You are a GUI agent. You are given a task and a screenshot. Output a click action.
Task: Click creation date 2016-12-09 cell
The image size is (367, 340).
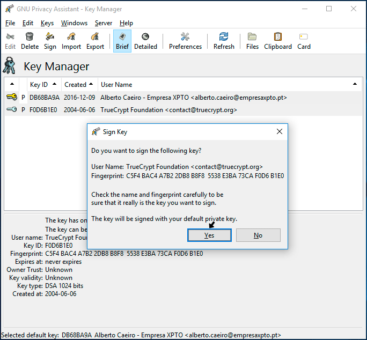pyautogui.click(x=79, y=98)
